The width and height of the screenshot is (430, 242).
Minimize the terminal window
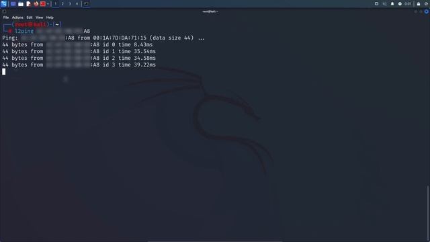pyautogui.click(x=416, y=11)
